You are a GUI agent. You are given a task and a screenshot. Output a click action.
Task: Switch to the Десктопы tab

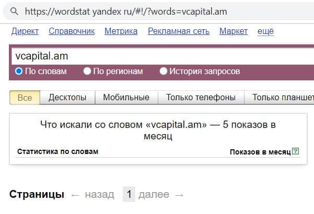pos(67,98)
